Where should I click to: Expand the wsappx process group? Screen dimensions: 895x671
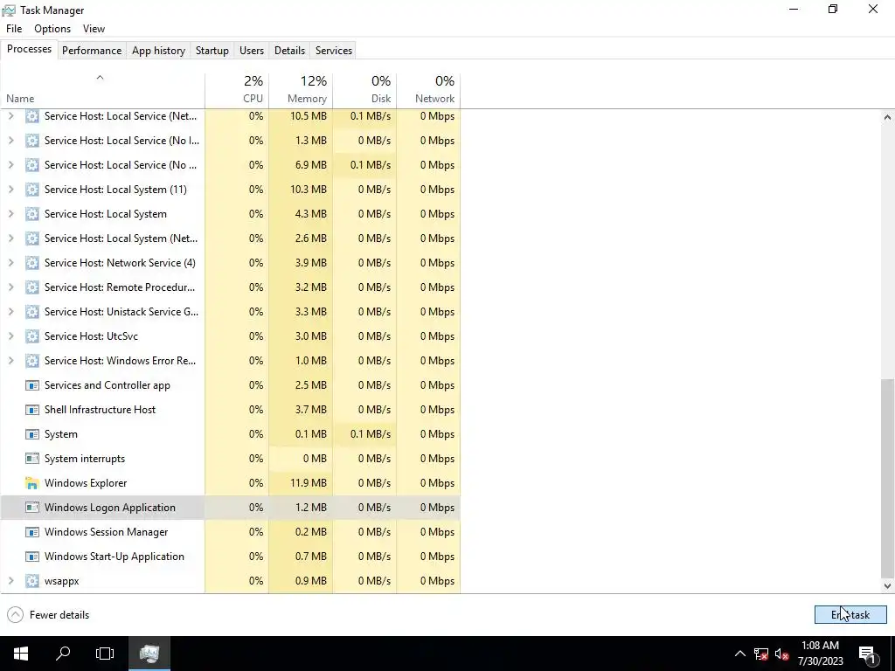(x=10, y=581)
